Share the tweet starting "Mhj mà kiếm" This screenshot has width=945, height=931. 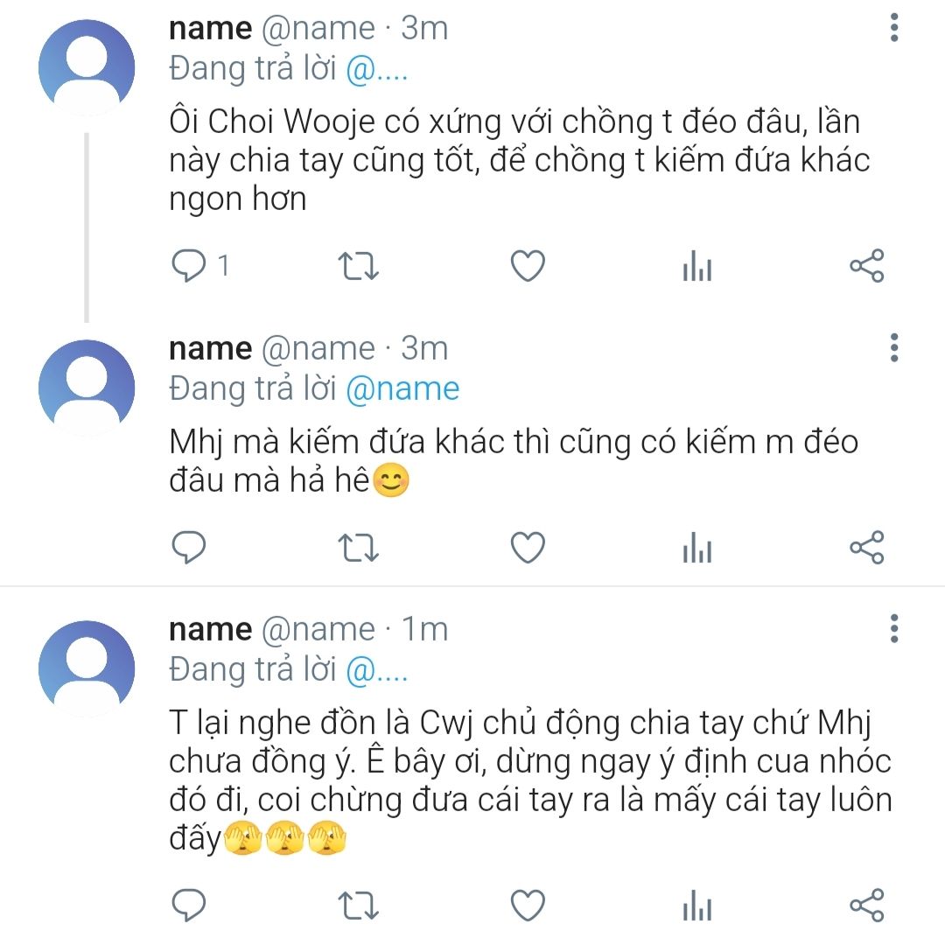pos(867,548)
